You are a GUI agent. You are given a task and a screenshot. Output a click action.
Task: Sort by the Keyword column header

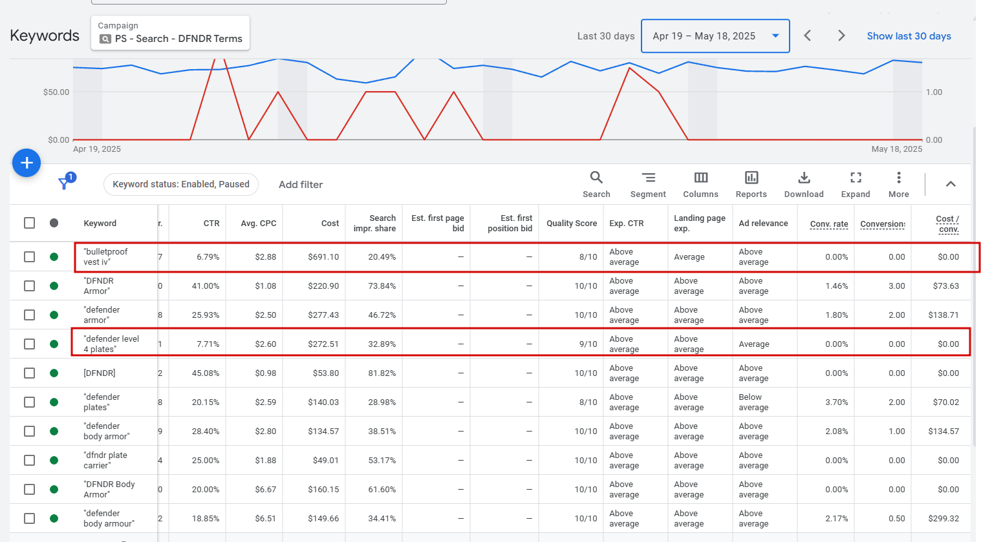[x=100, y=224]
